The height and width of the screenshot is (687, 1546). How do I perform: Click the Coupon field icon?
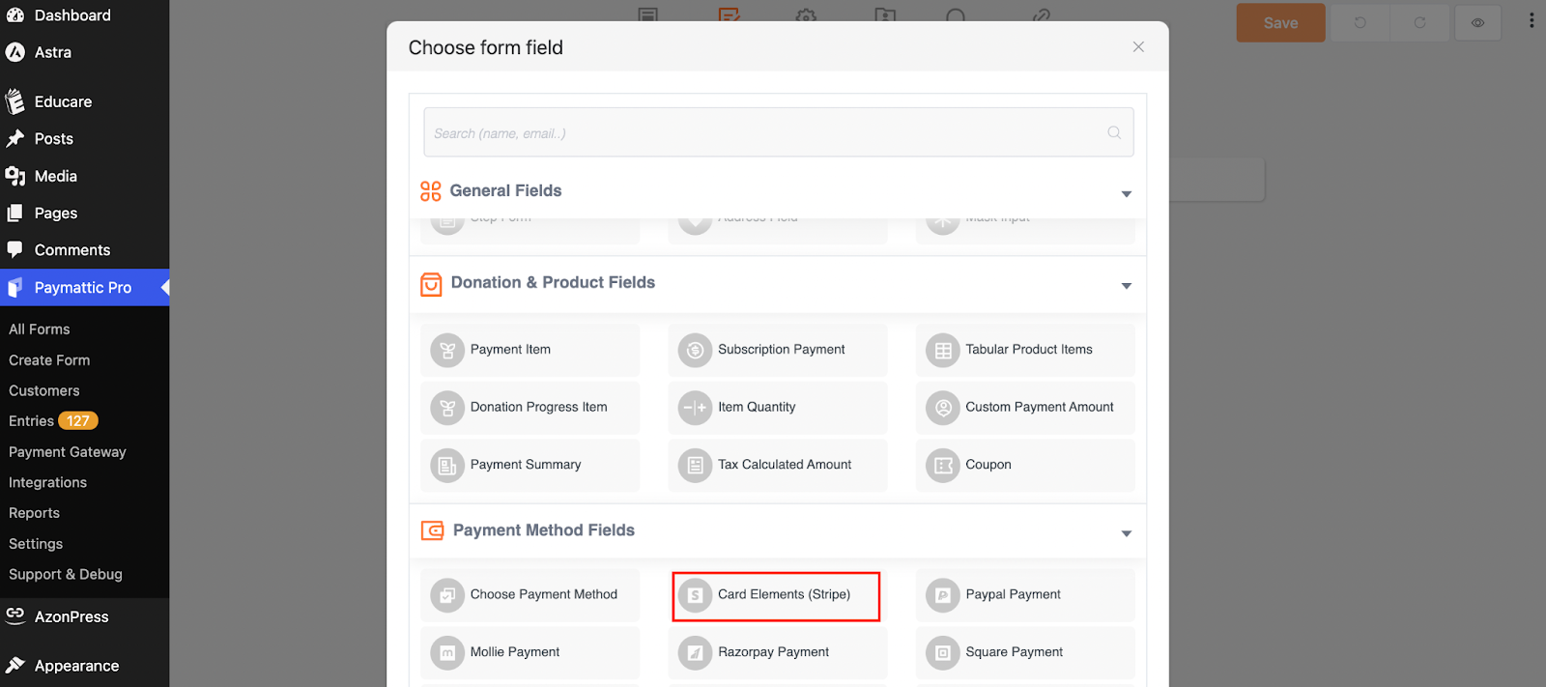[x=943, y=466]
